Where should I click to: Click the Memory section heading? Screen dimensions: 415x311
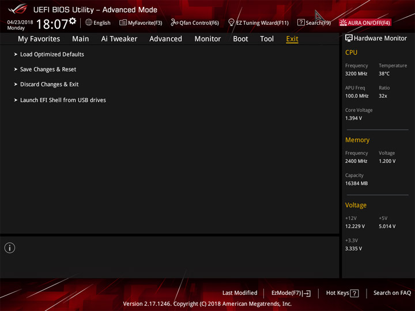[357, 140]
